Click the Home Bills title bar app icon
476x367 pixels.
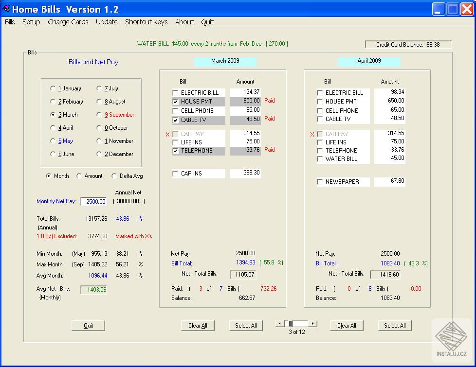[x=6, y=9]
